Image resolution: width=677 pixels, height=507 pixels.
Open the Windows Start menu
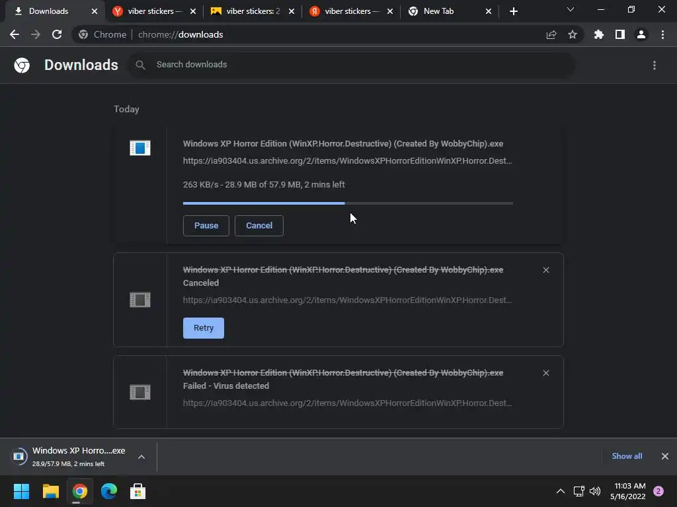[21, 491]
